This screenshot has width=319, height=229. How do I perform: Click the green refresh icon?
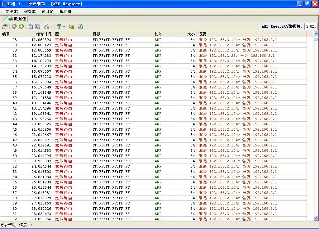(x=80, y=26)
